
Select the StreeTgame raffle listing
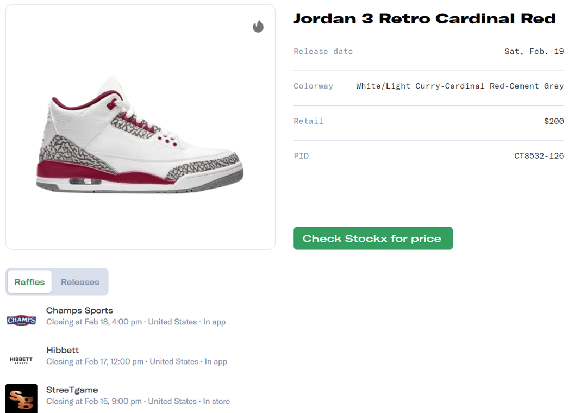pyautogui.click(x=72, y=390)
